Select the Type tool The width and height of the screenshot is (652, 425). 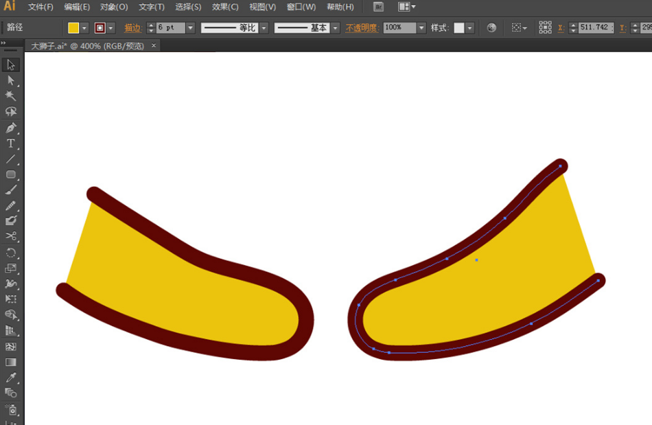[11, 143]
